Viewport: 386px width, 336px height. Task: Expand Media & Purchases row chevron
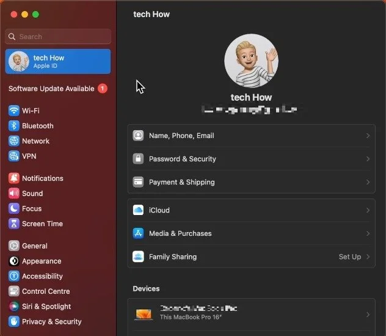(x=368, y=233)
